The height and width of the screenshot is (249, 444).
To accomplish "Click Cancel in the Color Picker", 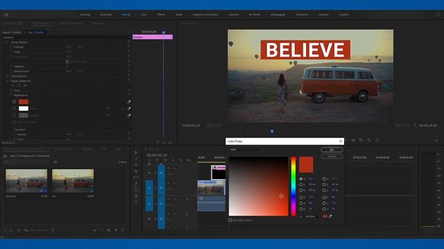I will 332,156.
